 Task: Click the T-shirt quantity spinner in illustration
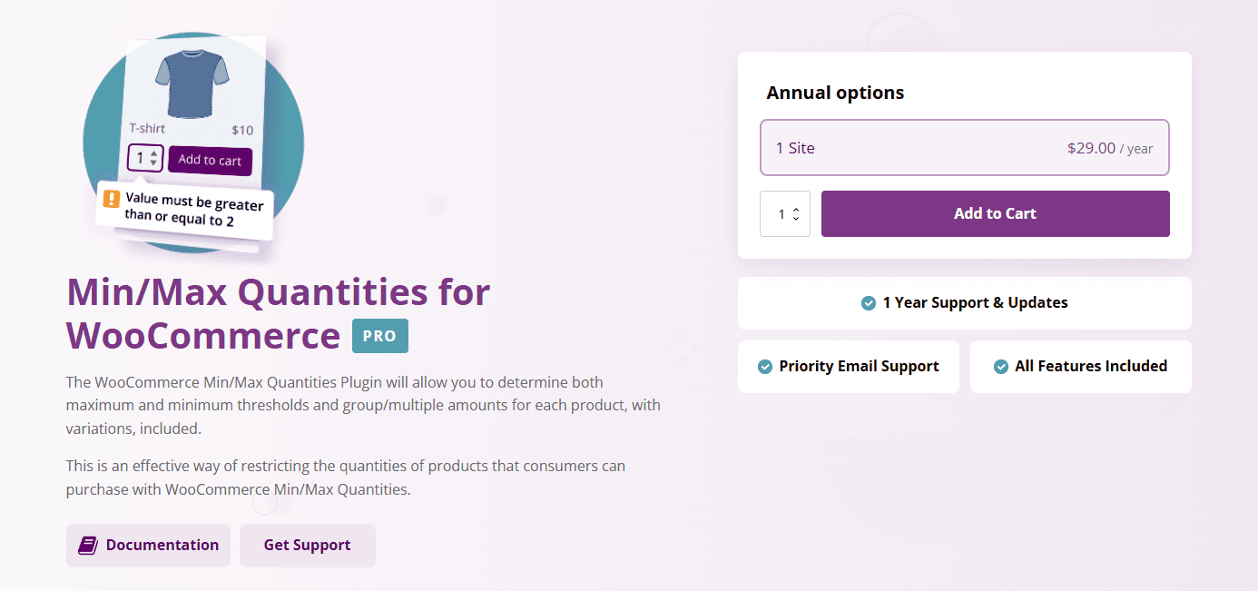coord(145,159)
